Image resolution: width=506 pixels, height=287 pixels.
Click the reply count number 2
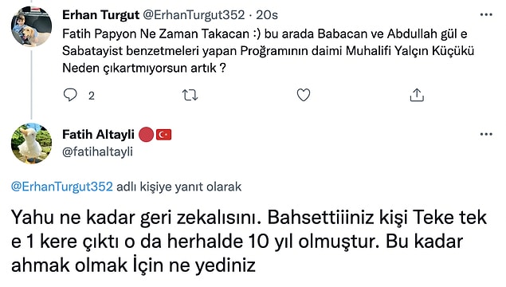(92, 96)
